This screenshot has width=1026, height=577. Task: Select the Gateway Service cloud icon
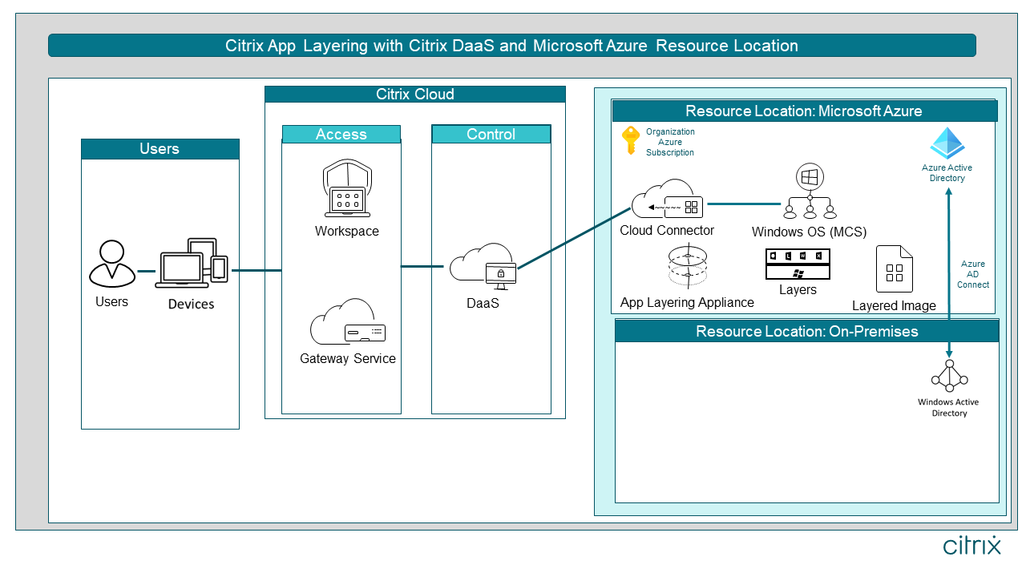(x=348, y=322)
